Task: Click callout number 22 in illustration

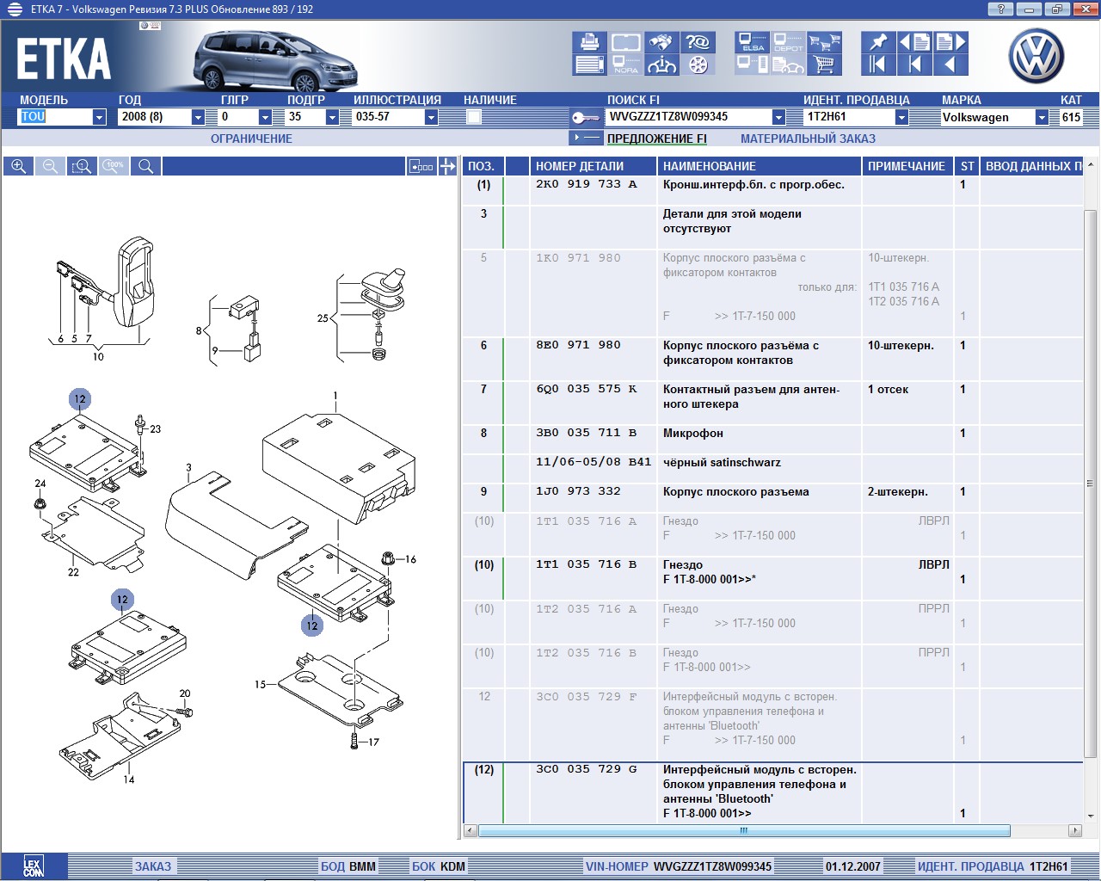Action: tap(73, 572)
